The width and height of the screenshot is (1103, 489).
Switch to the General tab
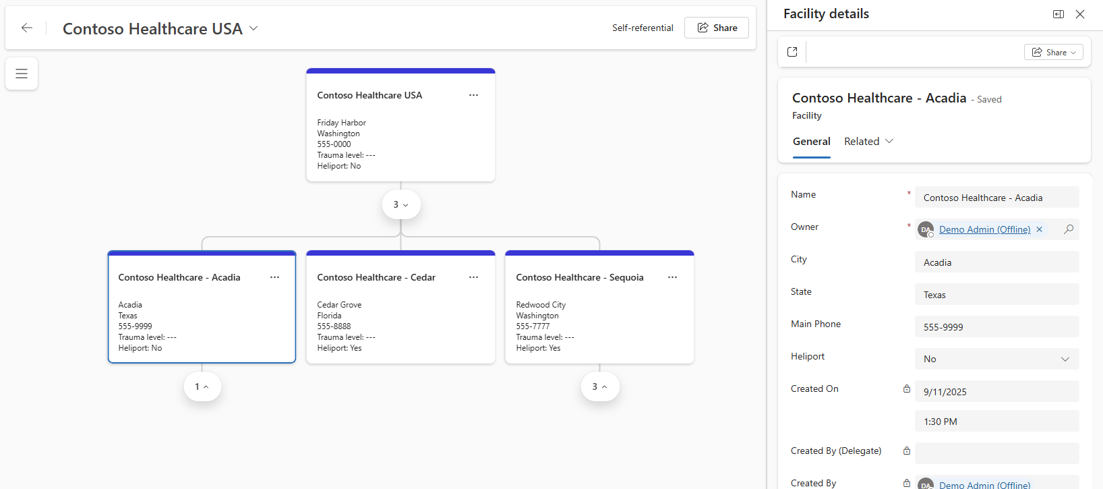pos(811,142)
